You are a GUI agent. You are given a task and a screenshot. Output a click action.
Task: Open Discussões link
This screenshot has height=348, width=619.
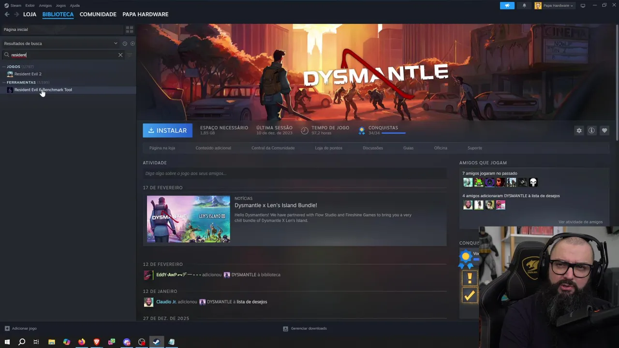(x=373, y=148)
